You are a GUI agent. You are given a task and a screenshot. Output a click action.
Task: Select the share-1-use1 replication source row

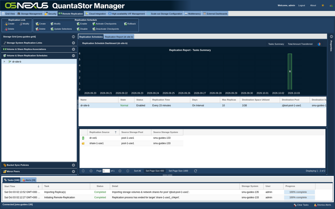131,143
